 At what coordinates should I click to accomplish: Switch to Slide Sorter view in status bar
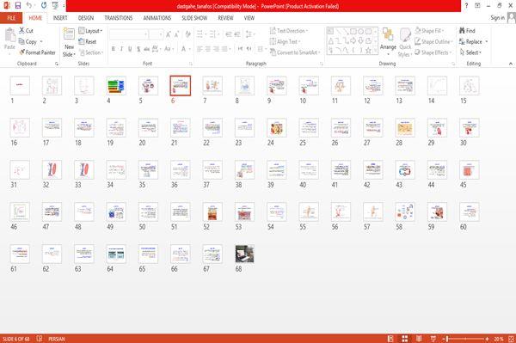click(x=405, y=339)
